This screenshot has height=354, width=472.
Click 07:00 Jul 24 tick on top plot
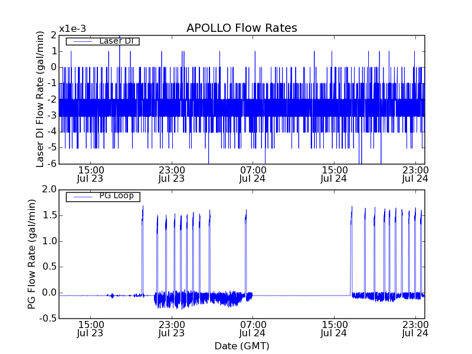pos(253,174)
